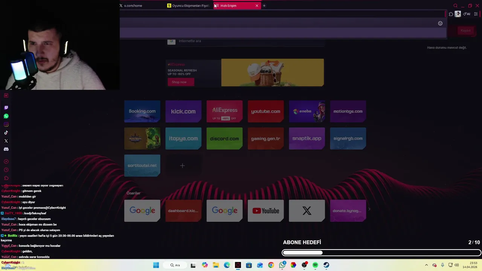482x271 pixels.
Task: Open Microsoft Store from the taskbar
Action: click(249, 265)
